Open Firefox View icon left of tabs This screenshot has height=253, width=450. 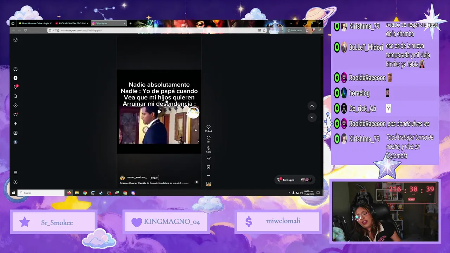tap(13, 24)
